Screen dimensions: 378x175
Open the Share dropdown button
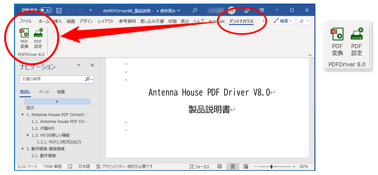tap(304, 21)
